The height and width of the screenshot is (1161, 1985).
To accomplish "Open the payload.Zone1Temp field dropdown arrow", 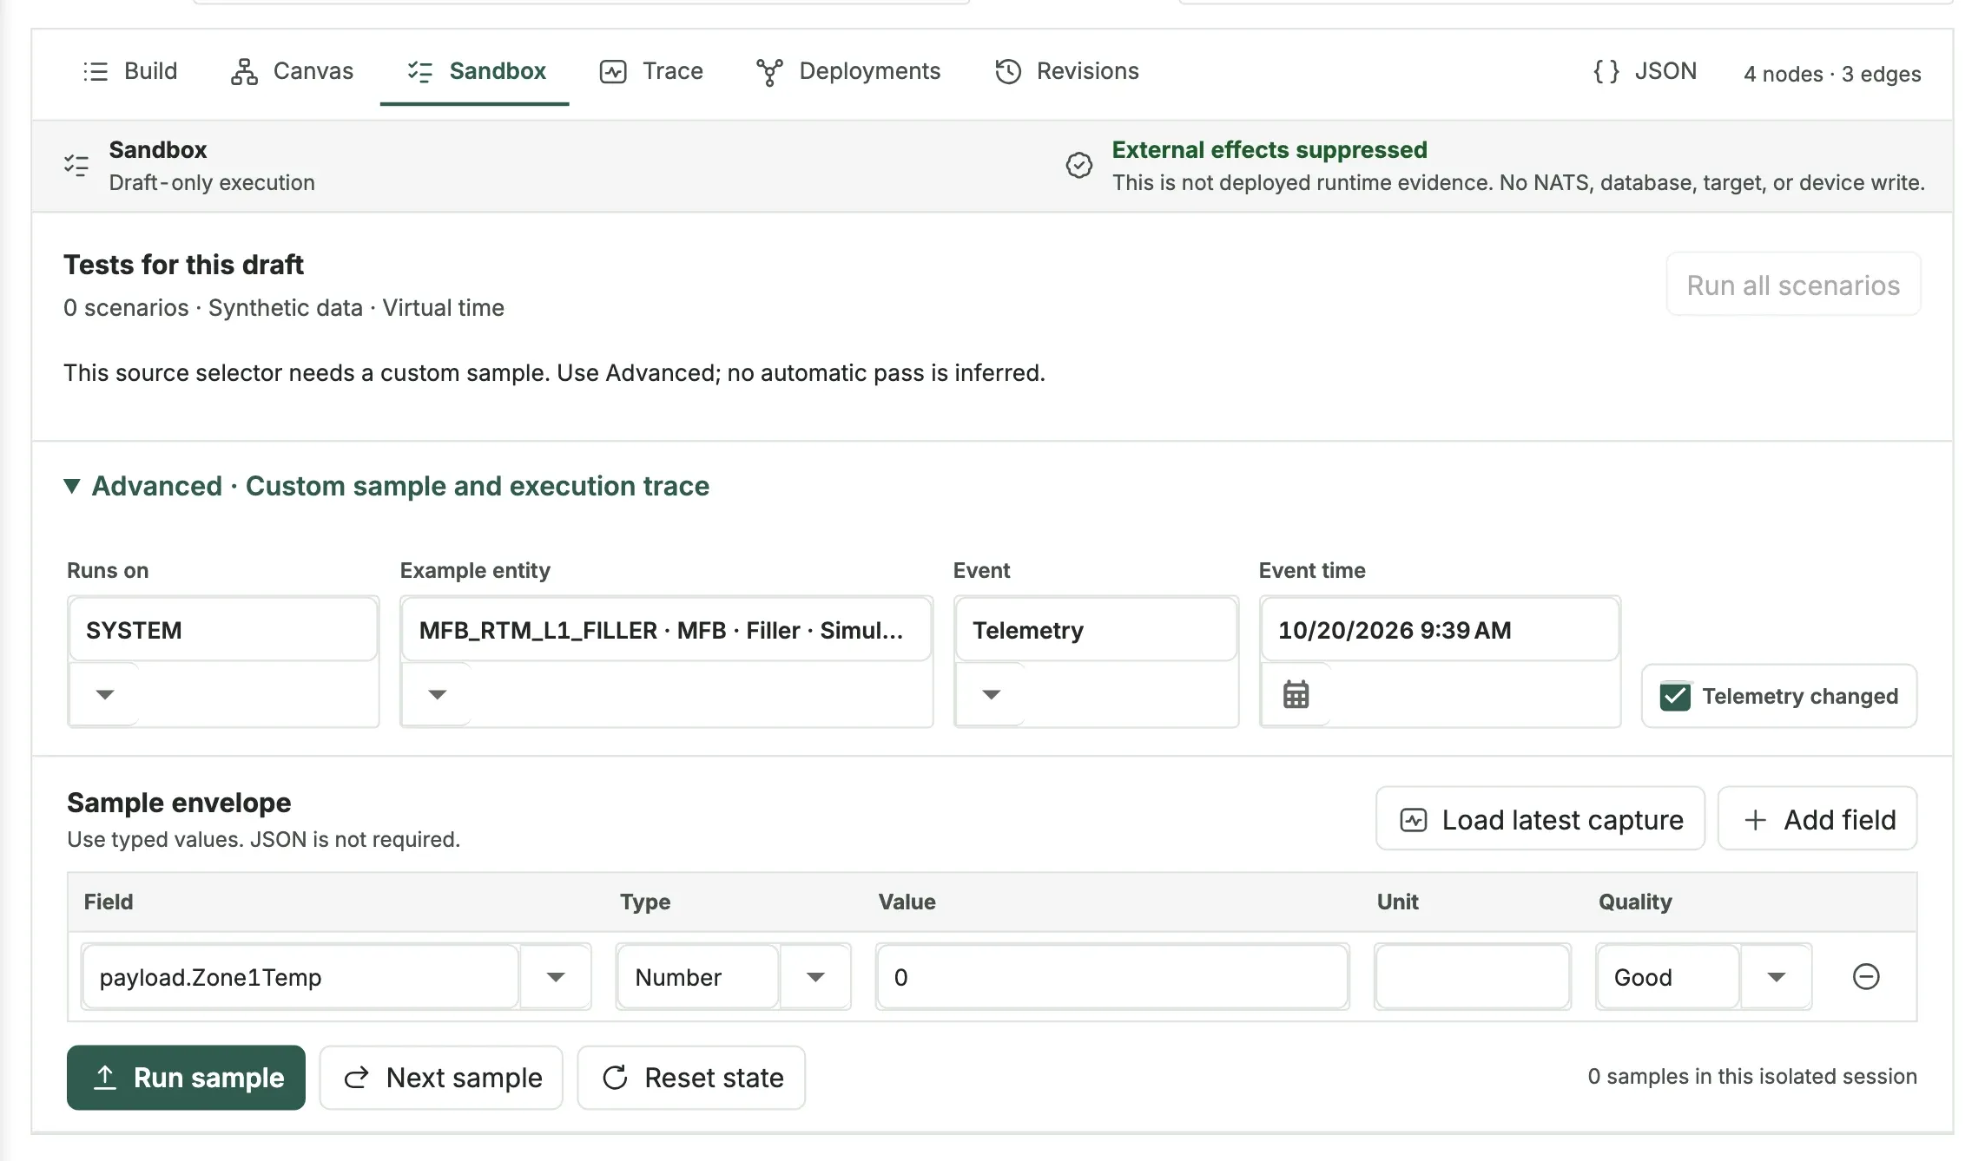I will click(556, 977).
